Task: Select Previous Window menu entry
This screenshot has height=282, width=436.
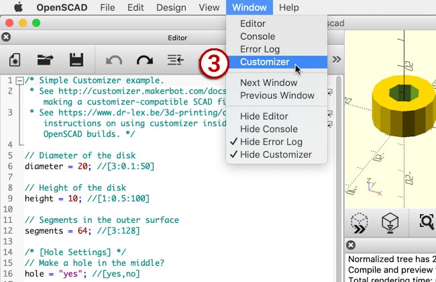Action: point(276,95)
